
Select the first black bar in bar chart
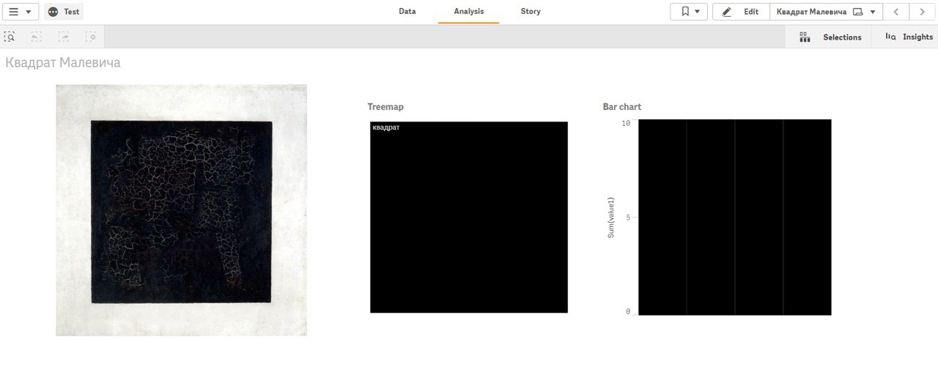662,217
